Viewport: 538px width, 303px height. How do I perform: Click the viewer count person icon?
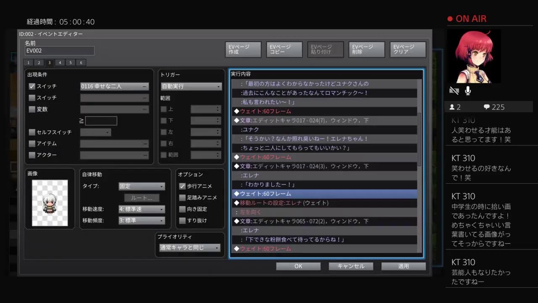coord(453,107)
